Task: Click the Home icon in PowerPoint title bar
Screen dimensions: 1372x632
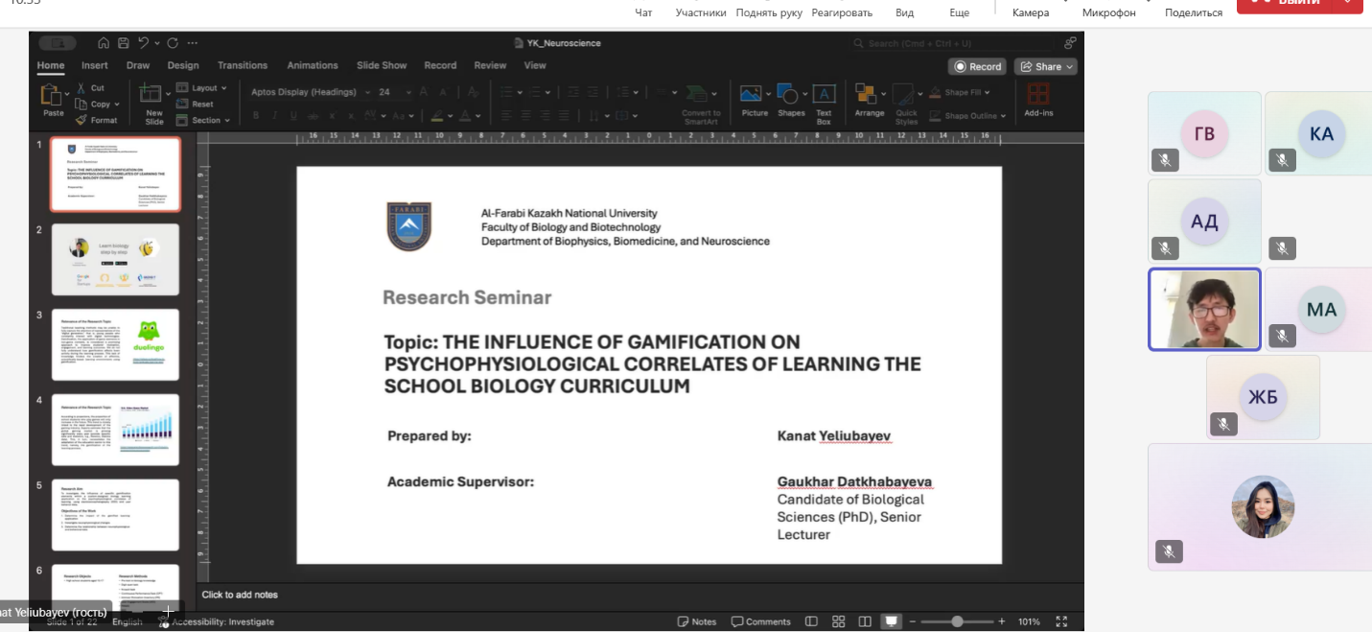Action: pyautogui.click(x=104, y=43)
